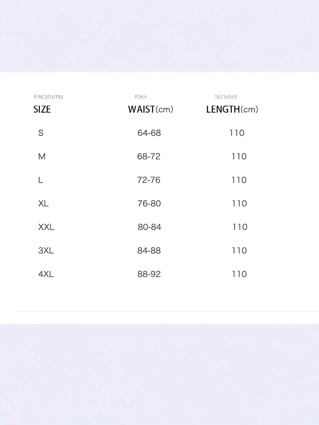The image size is (319, 425).
Task: Select the M size label
Action: (42, 157)
